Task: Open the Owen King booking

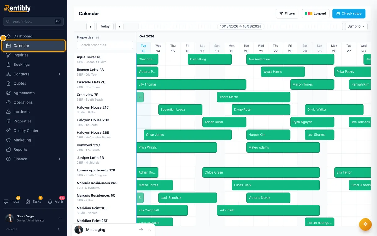Action: [x=210, y=59]
